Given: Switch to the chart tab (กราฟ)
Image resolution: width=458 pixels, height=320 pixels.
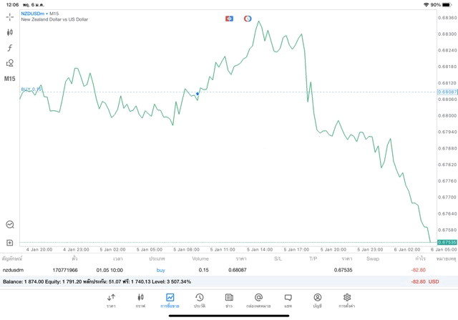Looking at the screenshot, I should pyautogui.click(x=140, y=300).
